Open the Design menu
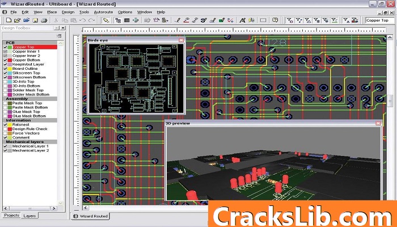397x227 pixels. [68, 12]
